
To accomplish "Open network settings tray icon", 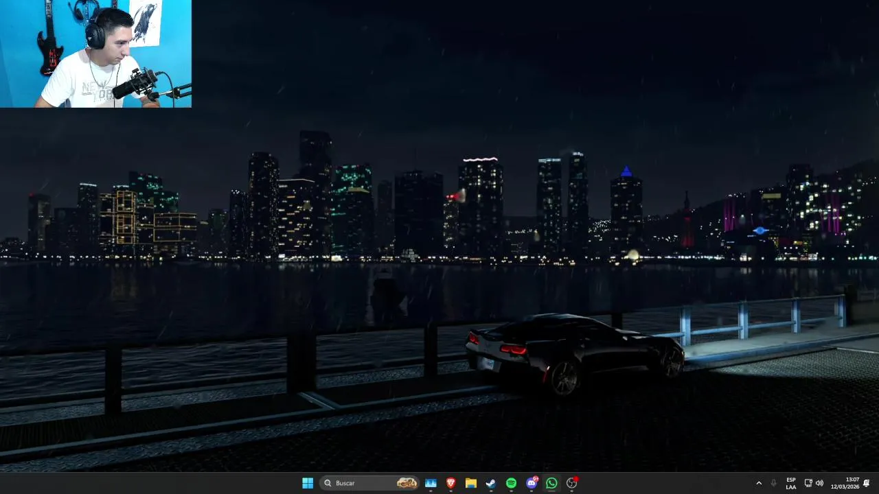I will (808, 483).
